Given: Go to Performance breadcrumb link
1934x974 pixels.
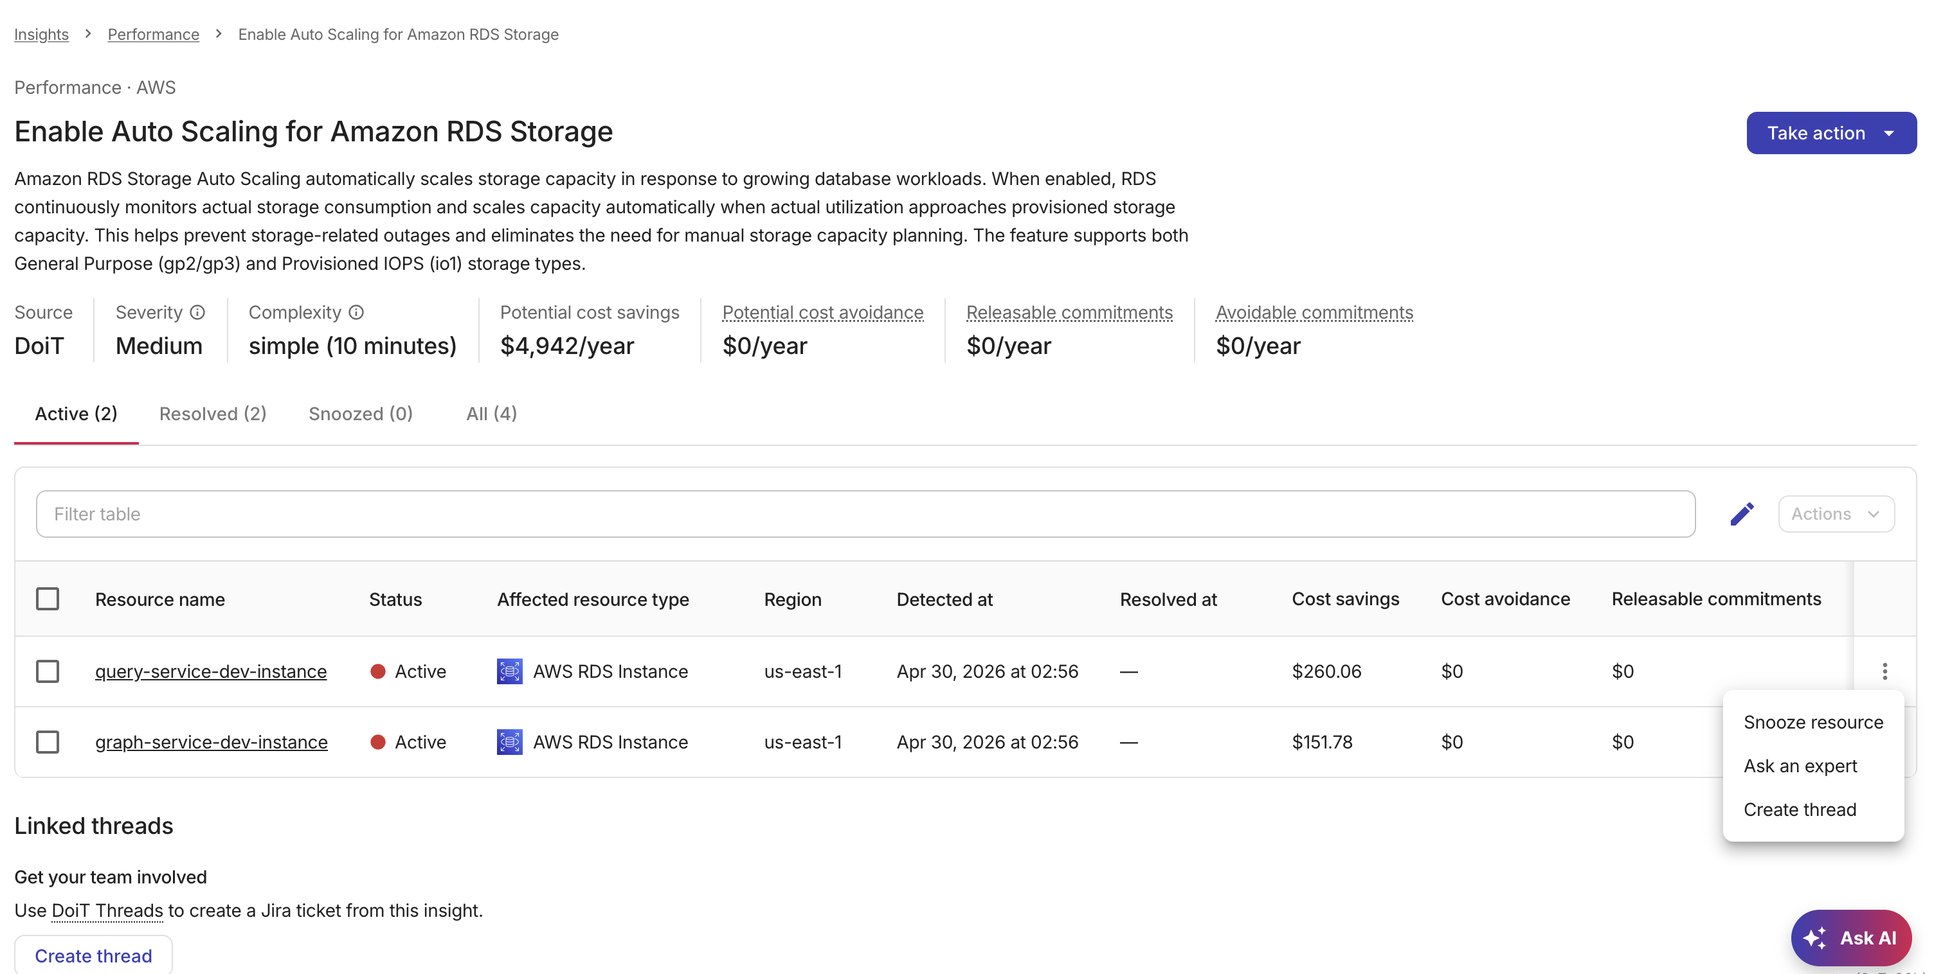Looking at the screenshot, I should pyautogui.click(x=153, y=35).
